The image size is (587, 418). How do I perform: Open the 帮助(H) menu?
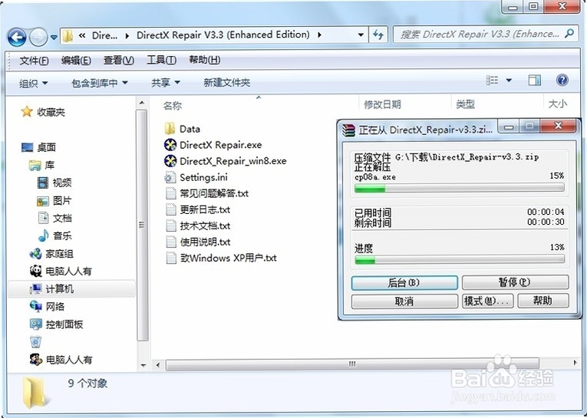(x=204, y=60)
